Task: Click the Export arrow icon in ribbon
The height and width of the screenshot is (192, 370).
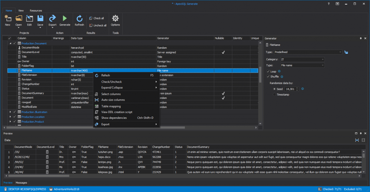Action: click(52, 18)
